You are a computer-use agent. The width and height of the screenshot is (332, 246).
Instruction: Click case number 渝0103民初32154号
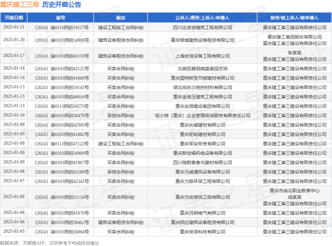click(x=62, y=197)
